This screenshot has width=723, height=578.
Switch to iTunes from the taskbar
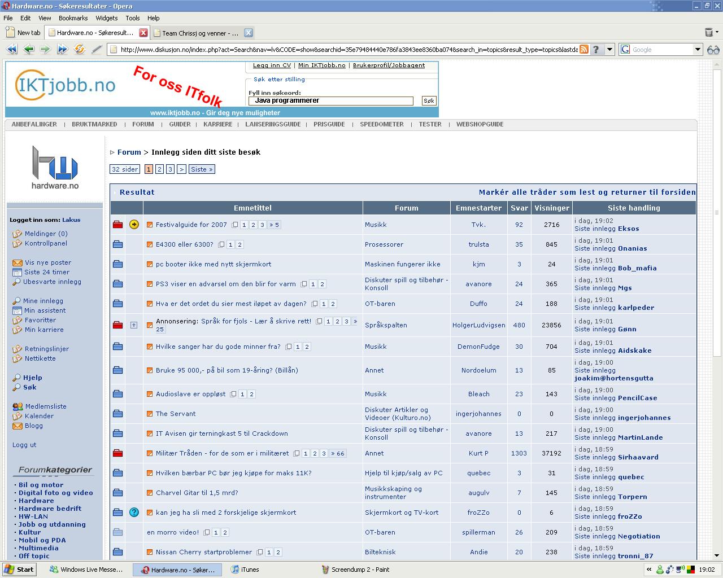click(245, 570)
